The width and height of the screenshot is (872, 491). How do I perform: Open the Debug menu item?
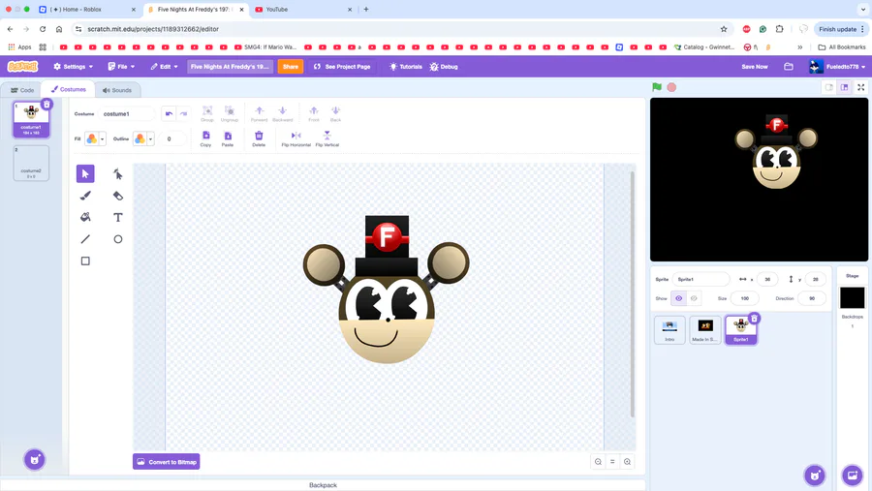(x=444, y=66)
